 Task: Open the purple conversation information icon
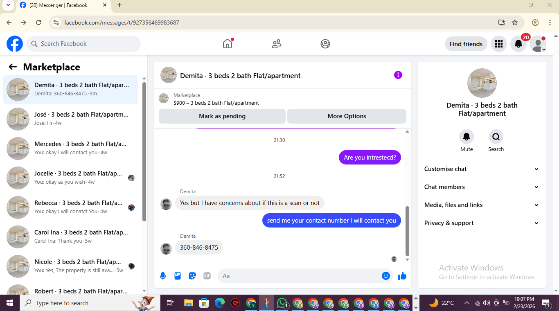tap(398, 75)
